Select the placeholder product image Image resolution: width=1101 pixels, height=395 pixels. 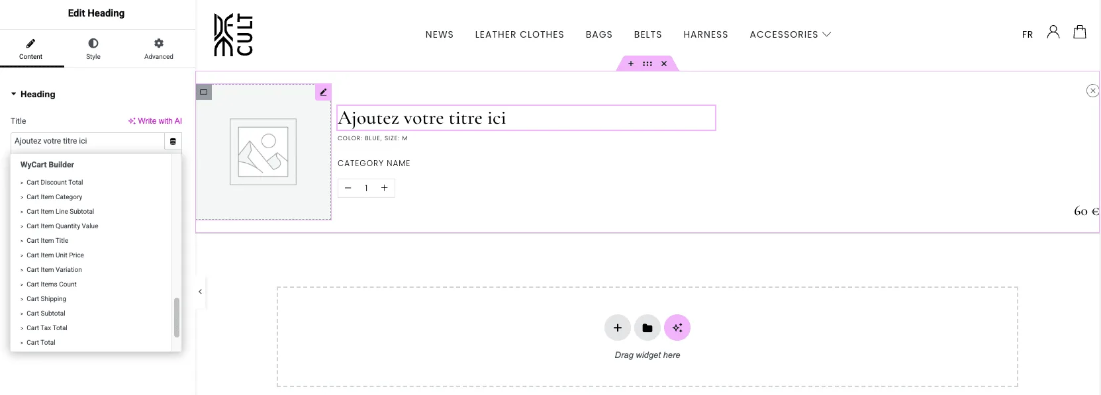tap(263, 152)
